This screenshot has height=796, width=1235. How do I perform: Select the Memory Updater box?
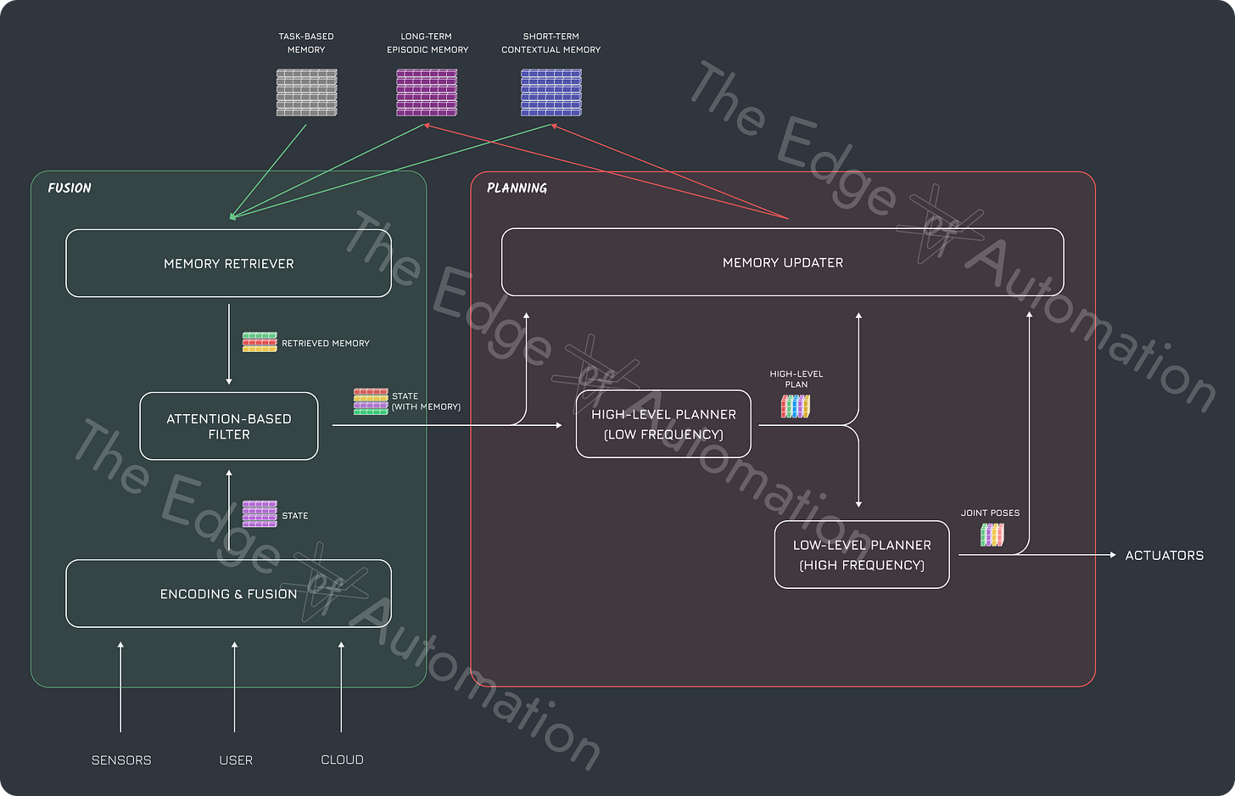click(x=783, y=262)
